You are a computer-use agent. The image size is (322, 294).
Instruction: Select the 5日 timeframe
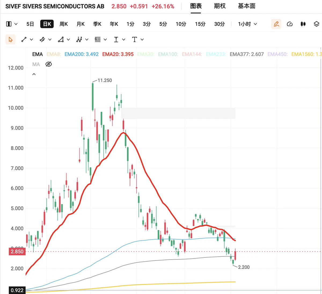coord(30,24)
